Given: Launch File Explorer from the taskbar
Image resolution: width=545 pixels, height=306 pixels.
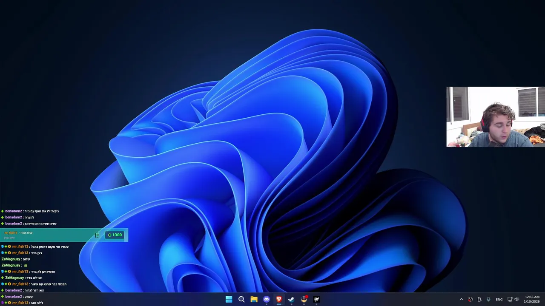Looking at the screenshot, I should pyautogui.click(x=254, y=299).
